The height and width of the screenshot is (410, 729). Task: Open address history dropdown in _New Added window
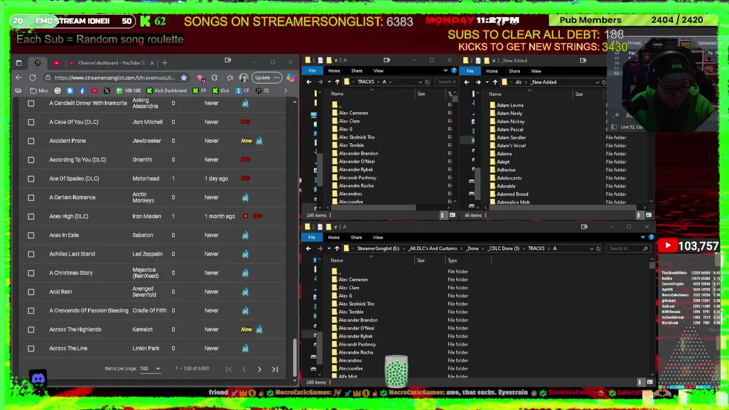(x=597, y=82)
